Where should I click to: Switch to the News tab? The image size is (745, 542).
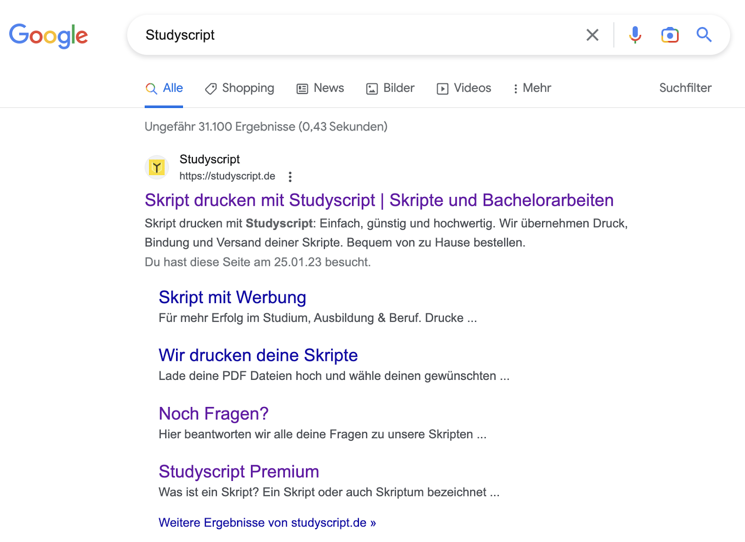320,88
